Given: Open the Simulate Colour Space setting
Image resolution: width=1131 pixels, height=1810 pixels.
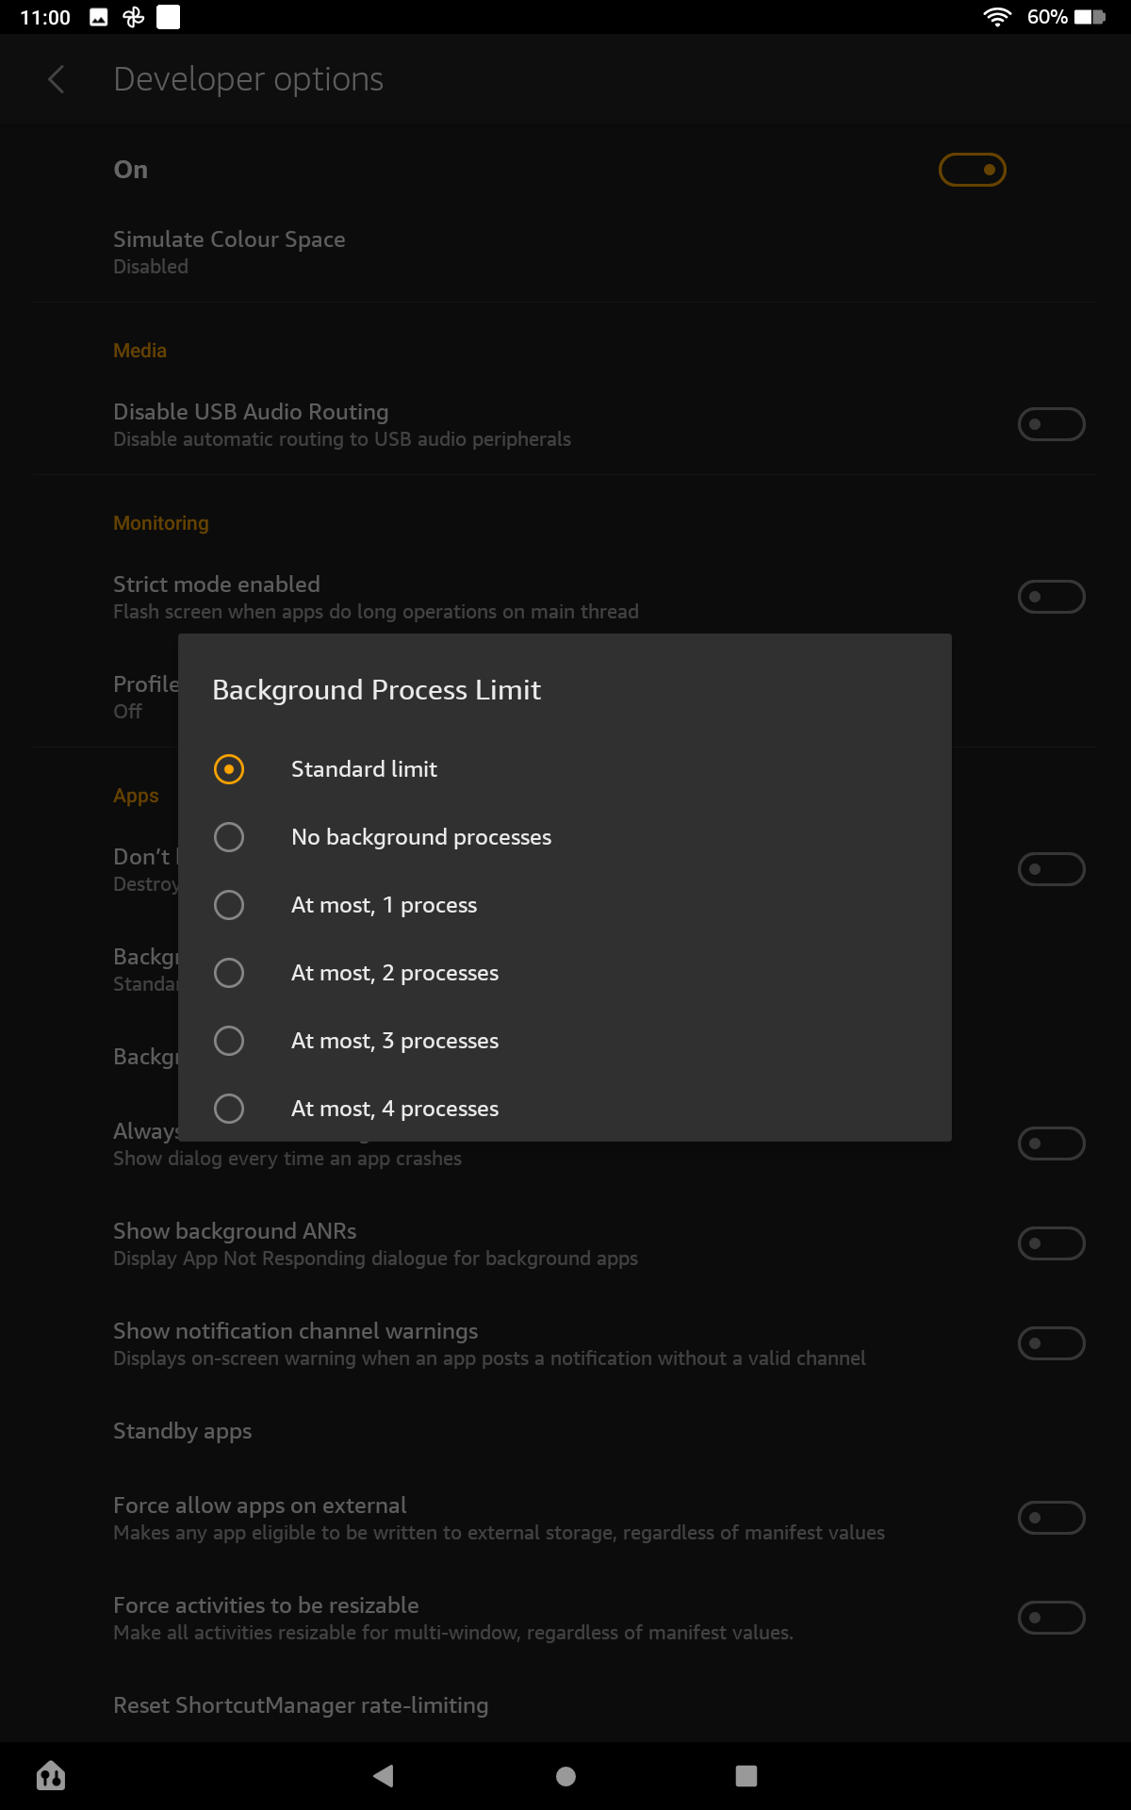Looking at the screenshot, I should point(229,251).
